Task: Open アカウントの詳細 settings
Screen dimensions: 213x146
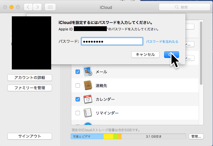Action: click(29, 77)
